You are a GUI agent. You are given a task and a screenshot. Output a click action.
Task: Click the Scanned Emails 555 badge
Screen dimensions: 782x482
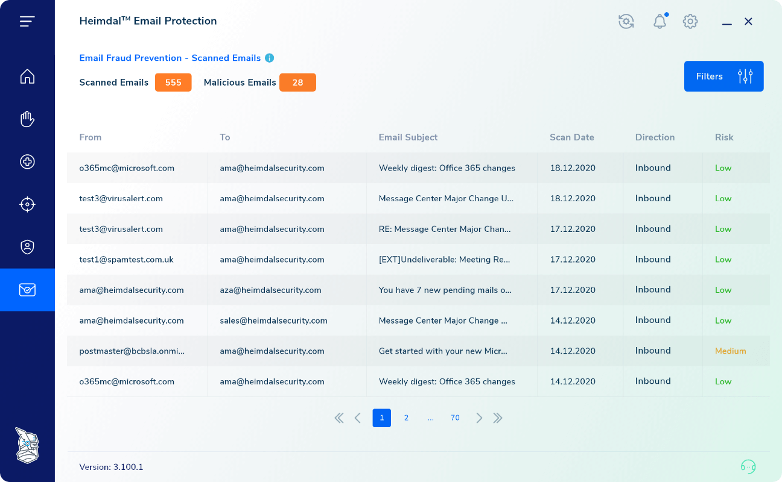tap(173, 83)
